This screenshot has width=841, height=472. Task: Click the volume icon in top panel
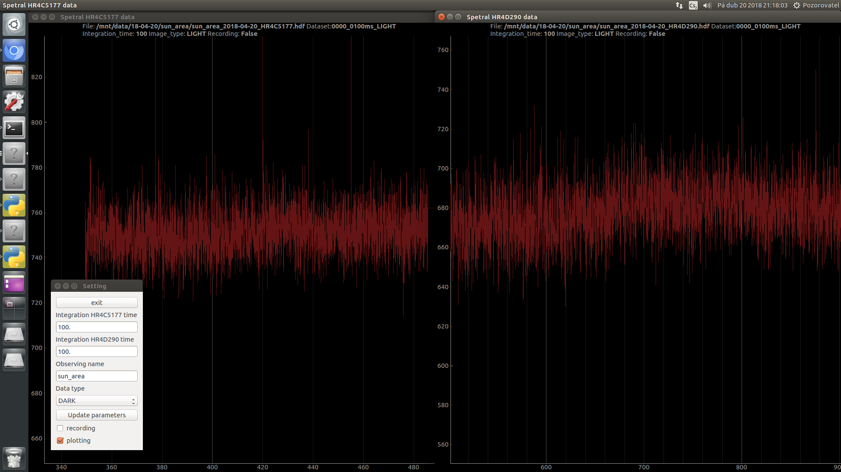(x=706, y=5)
